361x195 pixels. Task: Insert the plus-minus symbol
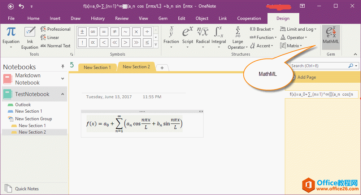pyautogui.click(x=82, y=32)
